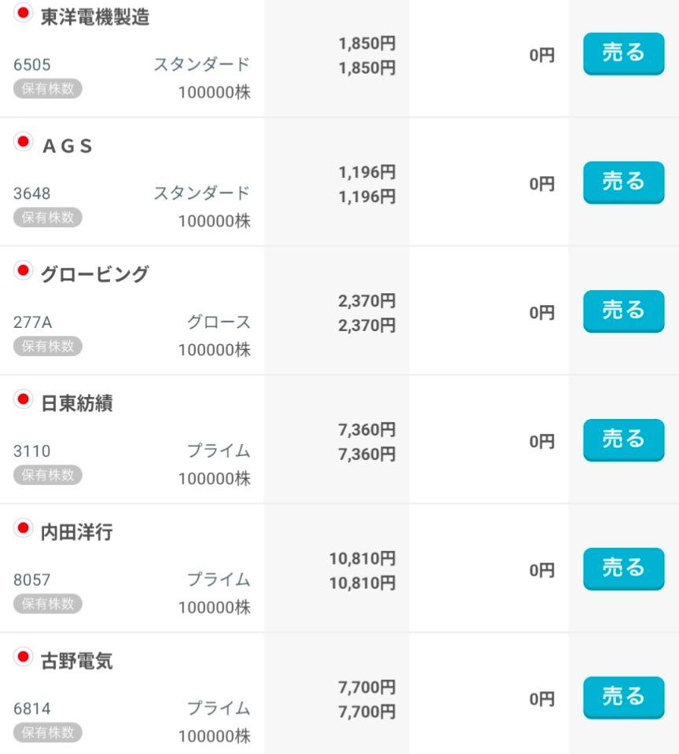Tap 売る for グロービング stock
Screen dimensions: 679x754
coord(623,311)
